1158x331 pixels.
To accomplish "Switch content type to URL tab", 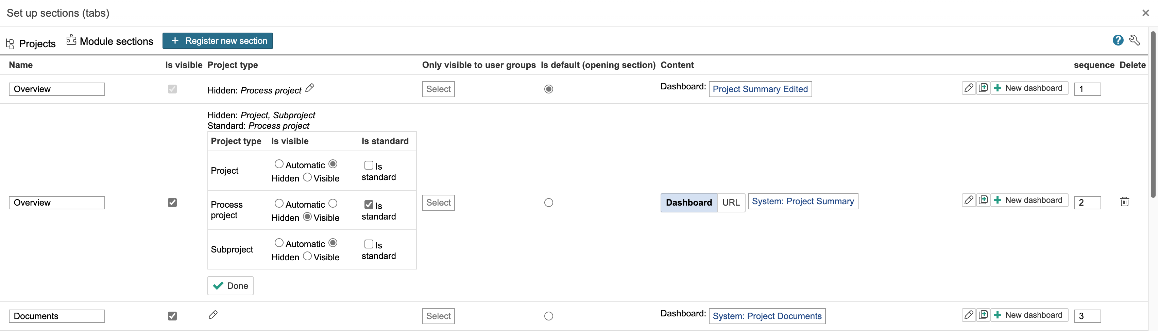I will (x=731, y=203).
